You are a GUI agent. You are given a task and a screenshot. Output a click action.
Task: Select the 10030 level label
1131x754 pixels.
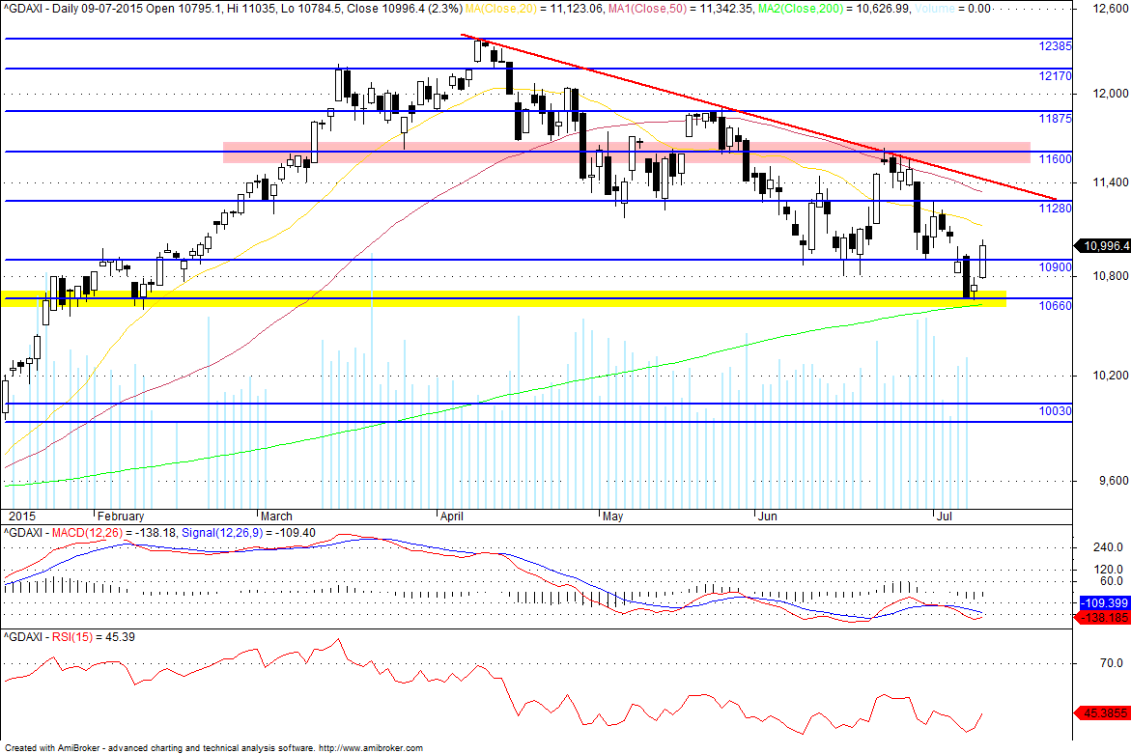(1055, 411)
